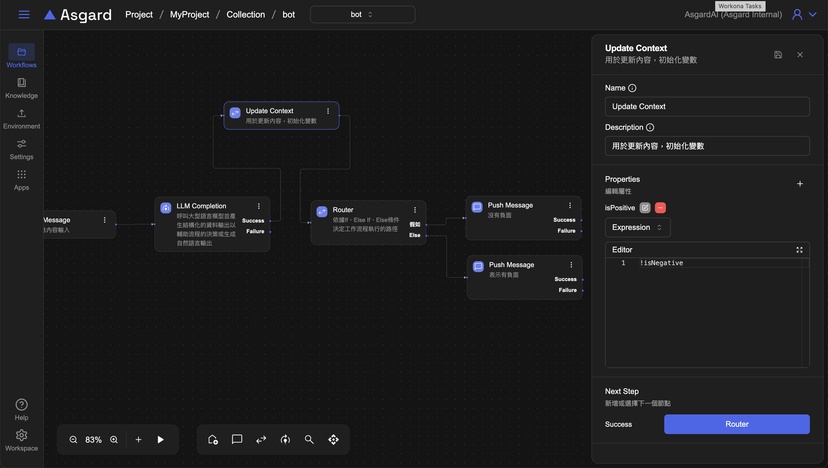Open the bot selector dropdown
Viewport: 828px width, 468px height.
(x=363, y=14)
